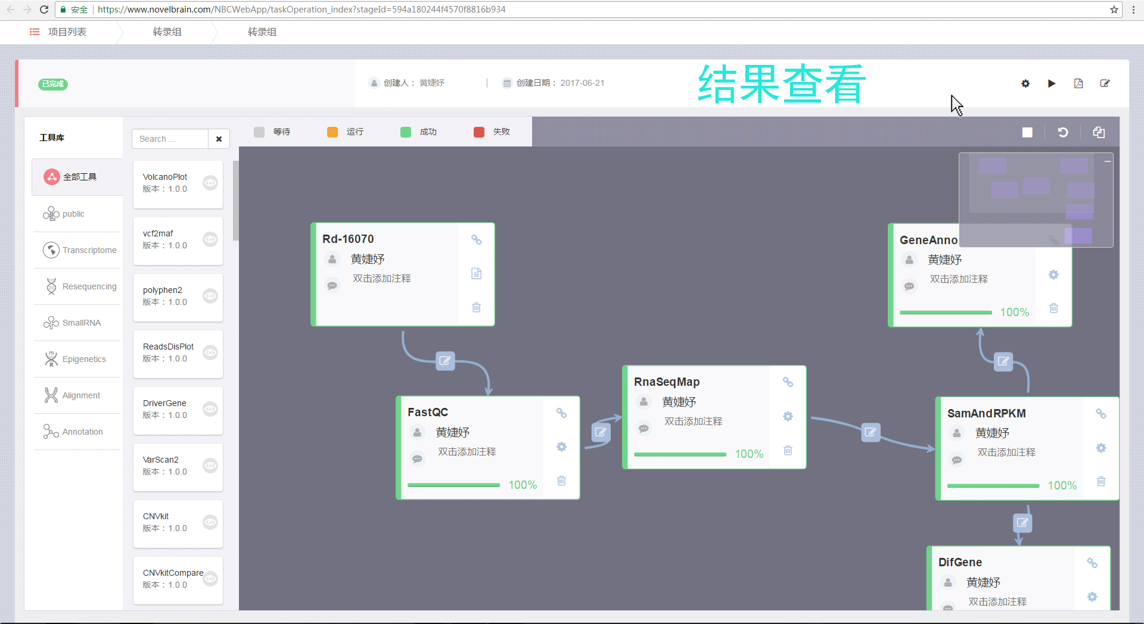Open the document icon on the Rd-16070 node

pyautogui.click(x=476, y=273)
